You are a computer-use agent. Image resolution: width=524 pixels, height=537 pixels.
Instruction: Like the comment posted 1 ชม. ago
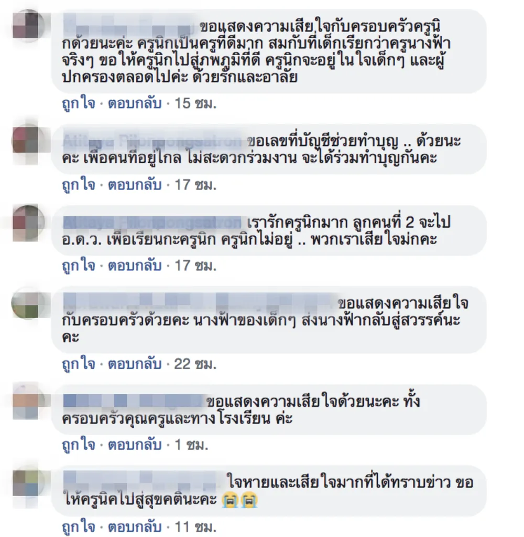point(79,445)
